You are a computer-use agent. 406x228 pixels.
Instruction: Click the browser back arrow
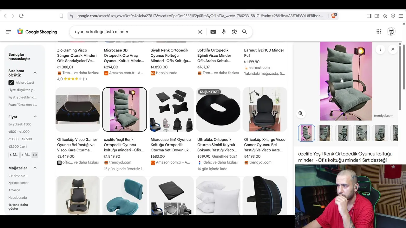click(x=5, y=16)
